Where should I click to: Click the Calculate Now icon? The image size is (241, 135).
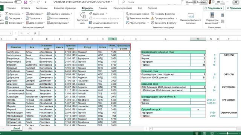point(223,15)
